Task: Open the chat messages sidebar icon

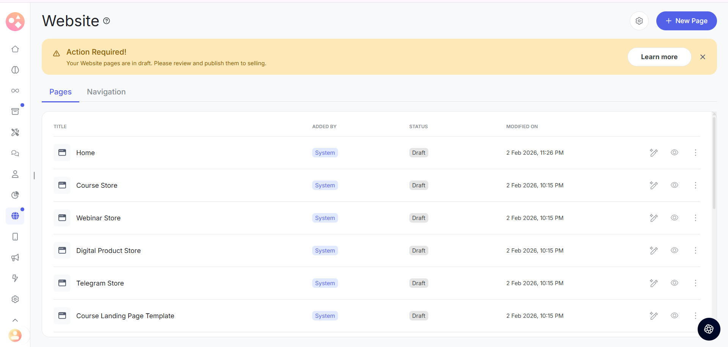Action: pos(15,153)
